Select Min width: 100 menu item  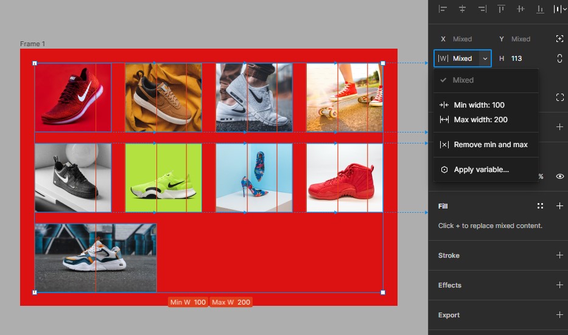click(479, 105)
